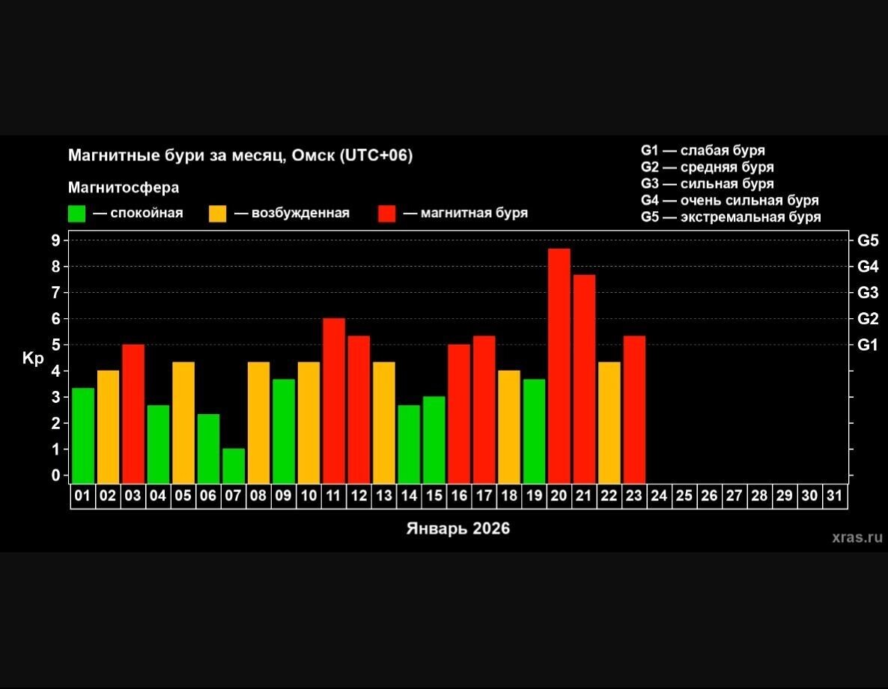Click date label 31 on the axis
This screenshot has height=689, width=888.
point(834,496)
